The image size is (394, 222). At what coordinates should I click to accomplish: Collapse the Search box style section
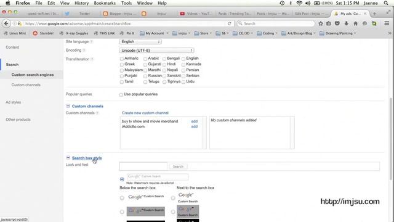click(68, 158)
